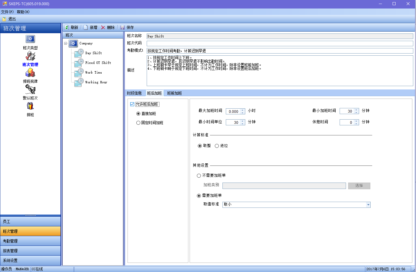
Task: Click the 班次类型 sidebar icon
Action: click(x=30, y=39)
